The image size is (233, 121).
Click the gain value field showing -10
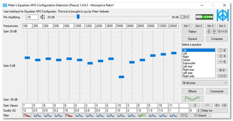tap(121, 106)
